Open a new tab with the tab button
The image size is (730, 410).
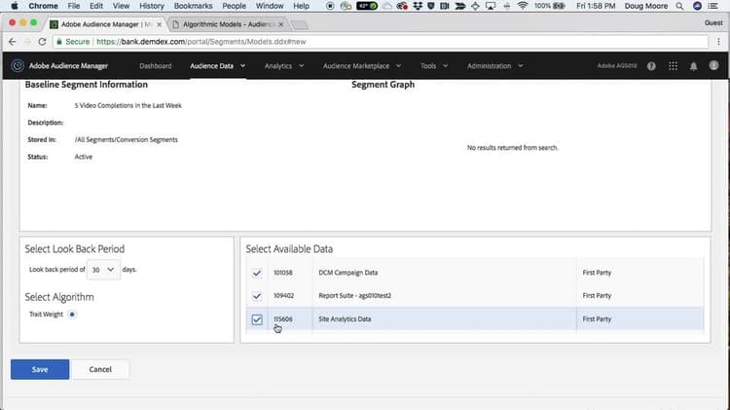[x=300, y=24]
